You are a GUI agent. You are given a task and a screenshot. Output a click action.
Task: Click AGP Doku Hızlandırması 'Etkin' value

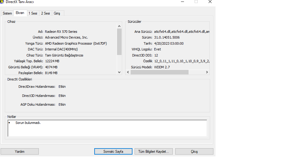pos(62,104)
